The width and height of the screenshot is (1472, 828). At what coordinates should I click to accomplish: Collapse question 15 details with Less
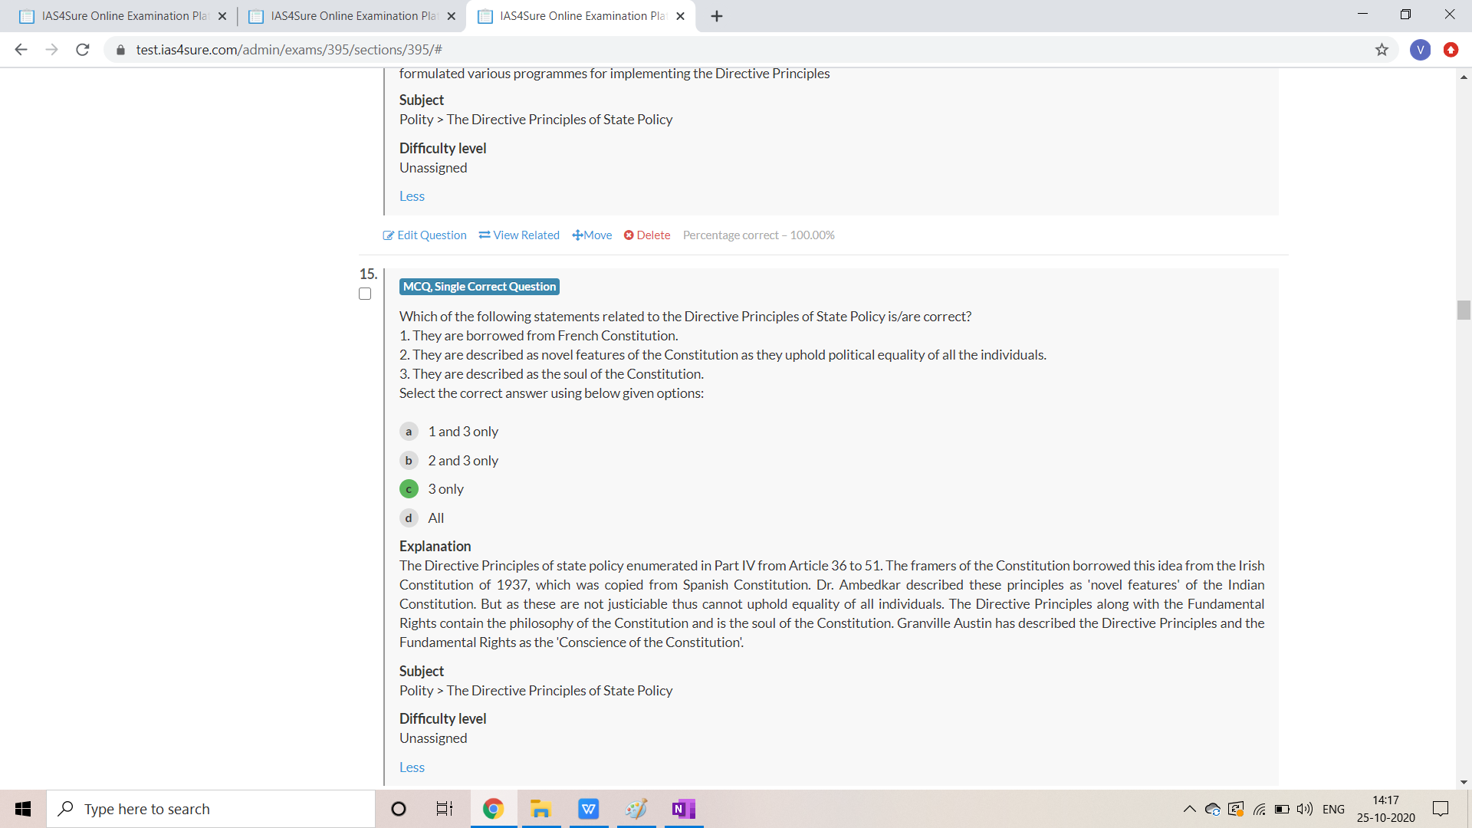(412, 767)
